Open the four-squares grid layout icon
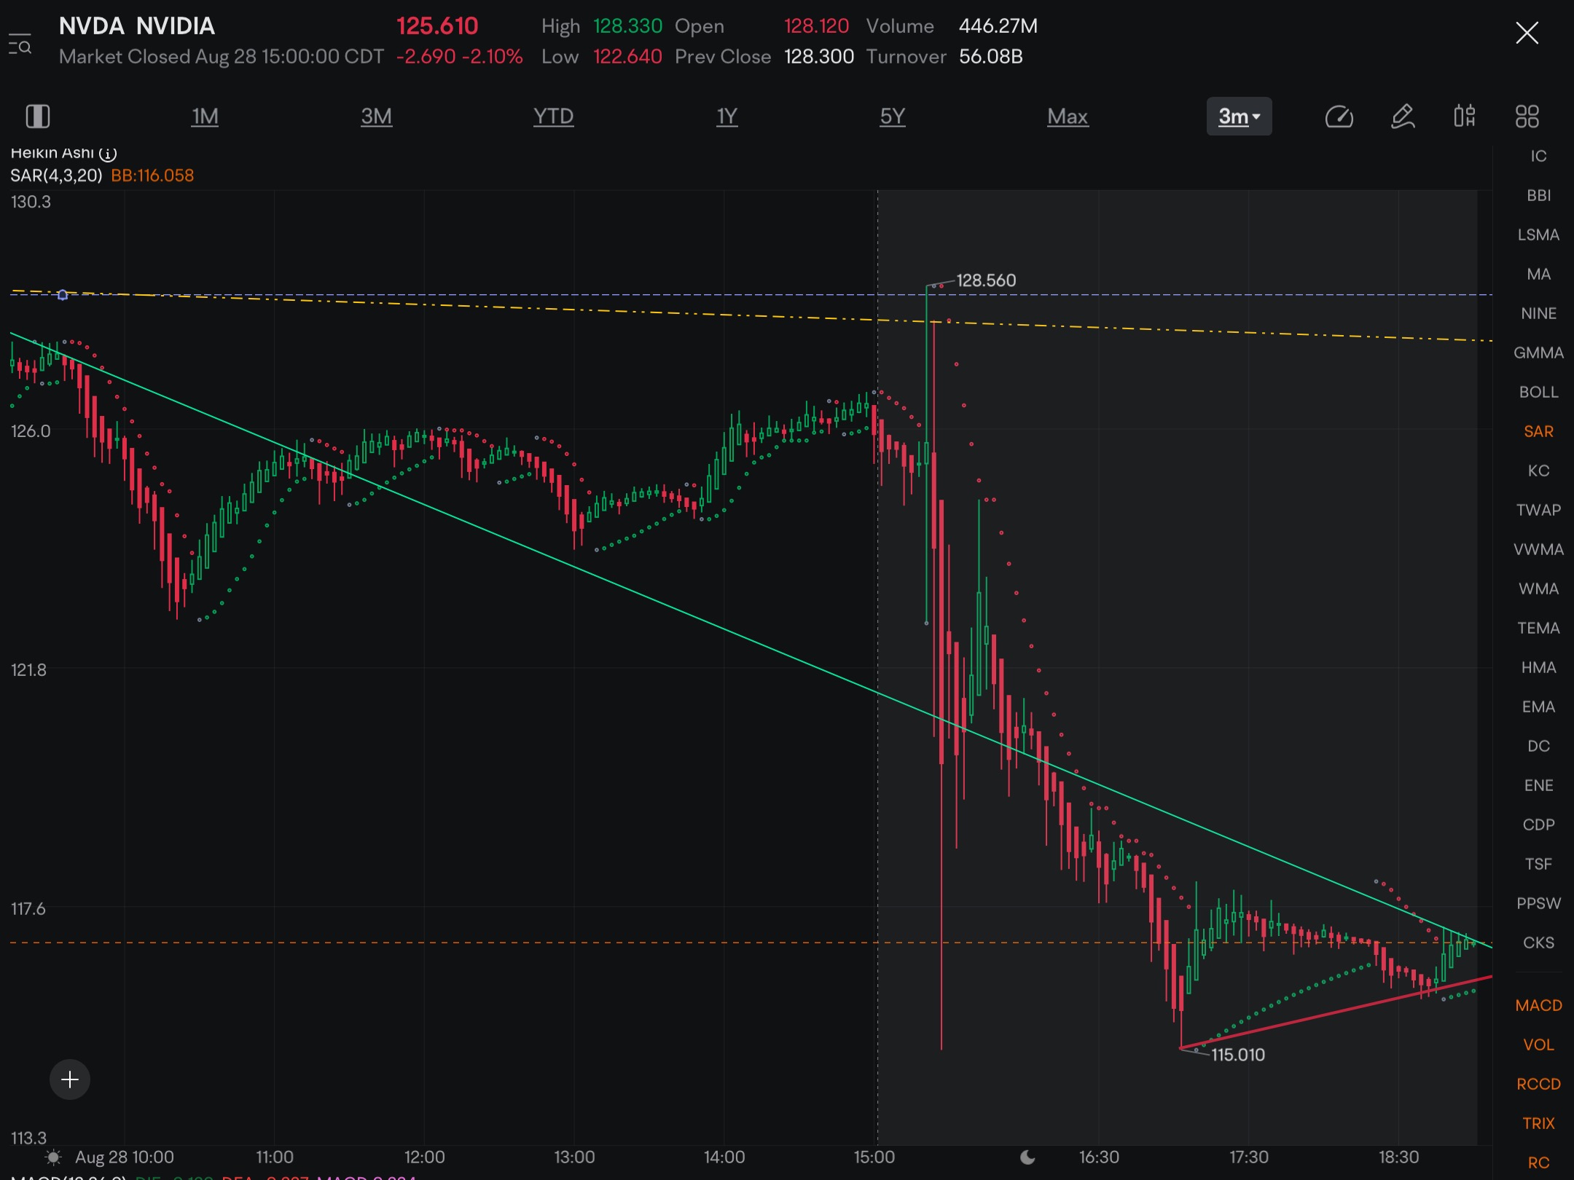 click(1527, 117)
